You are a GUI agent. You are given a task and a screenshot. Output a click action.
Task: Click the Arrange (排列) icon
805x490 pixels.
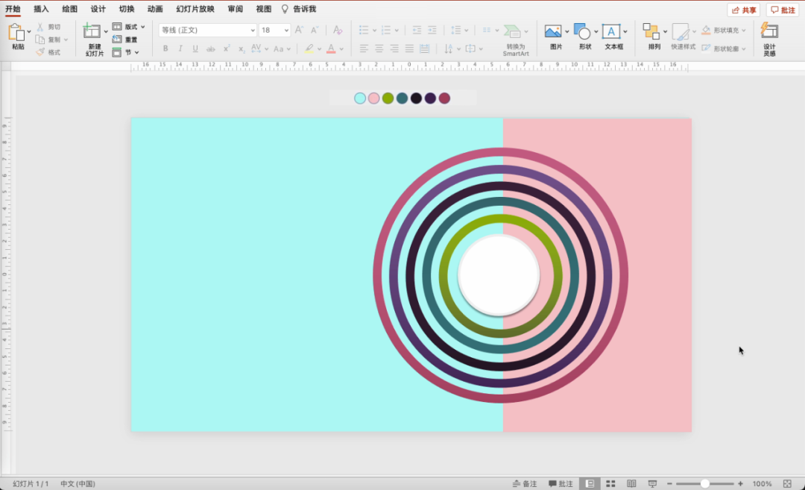(651, 32)
